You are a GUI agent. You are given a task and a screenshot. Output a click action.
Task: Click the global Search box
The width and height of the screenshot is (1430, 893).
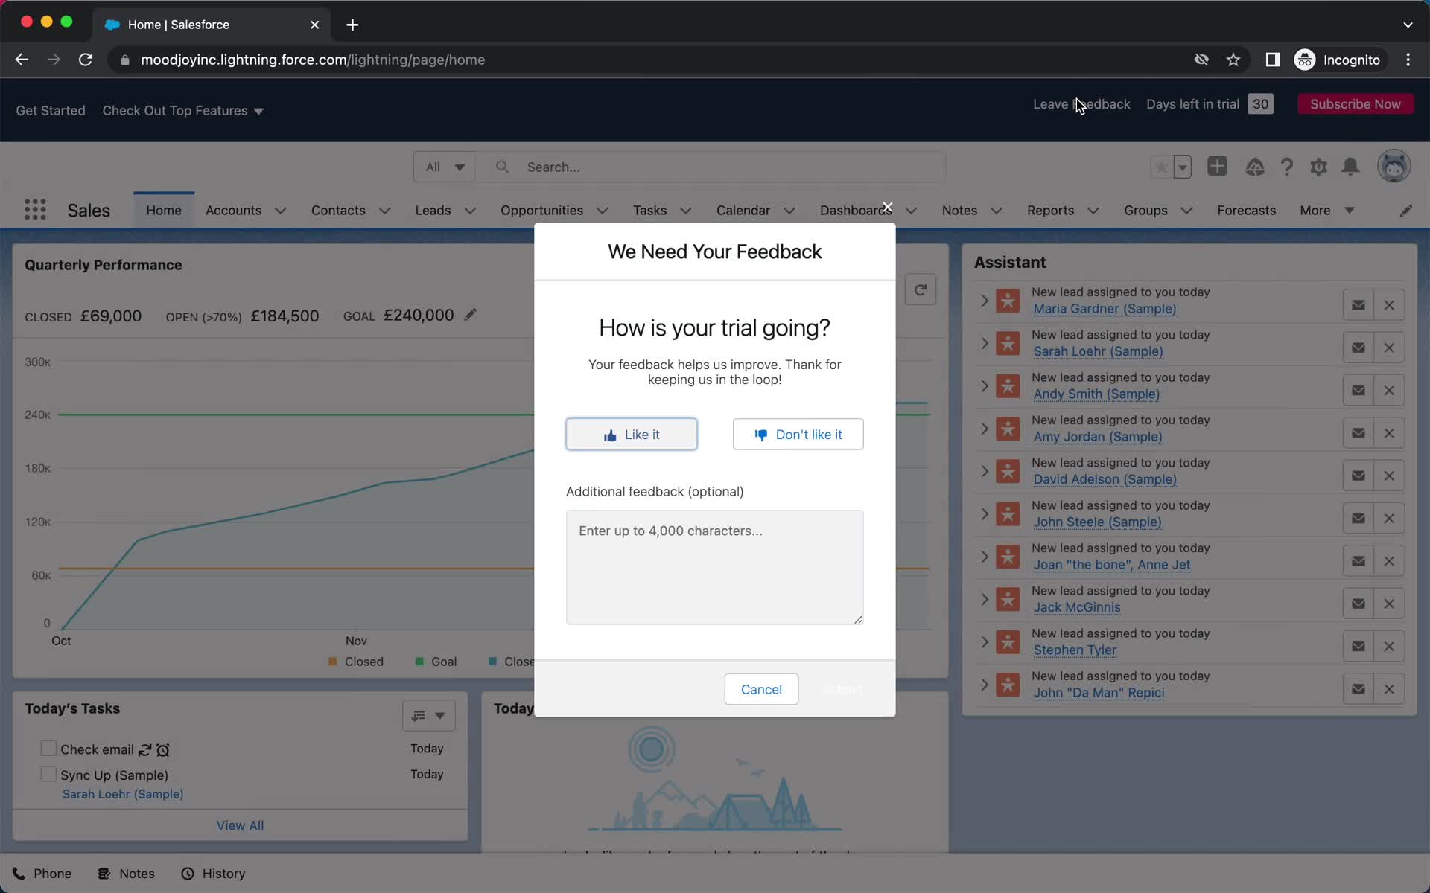point(715,167)
